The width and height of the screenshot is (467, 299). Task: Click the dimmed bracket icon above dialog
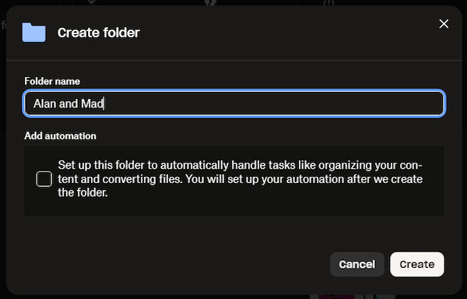click(x=328, y=2)
